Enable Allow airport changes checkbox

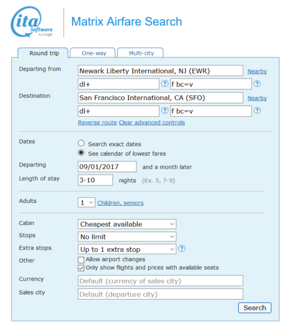[x=81, y=259]
